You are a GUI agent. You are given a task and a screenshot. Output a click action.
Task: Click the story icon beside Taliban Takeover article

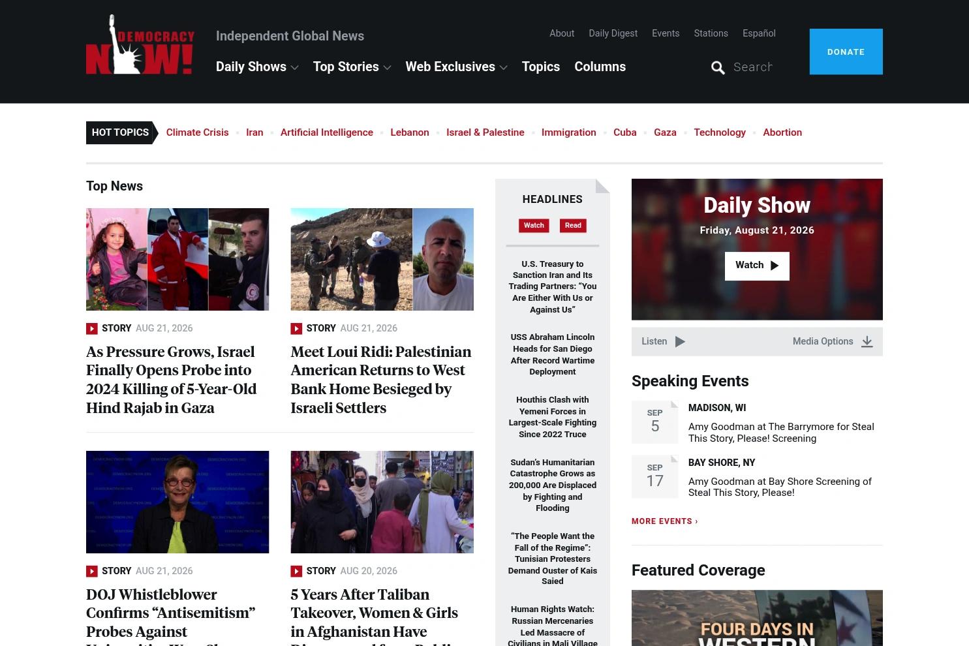click(x=296, y=572)
